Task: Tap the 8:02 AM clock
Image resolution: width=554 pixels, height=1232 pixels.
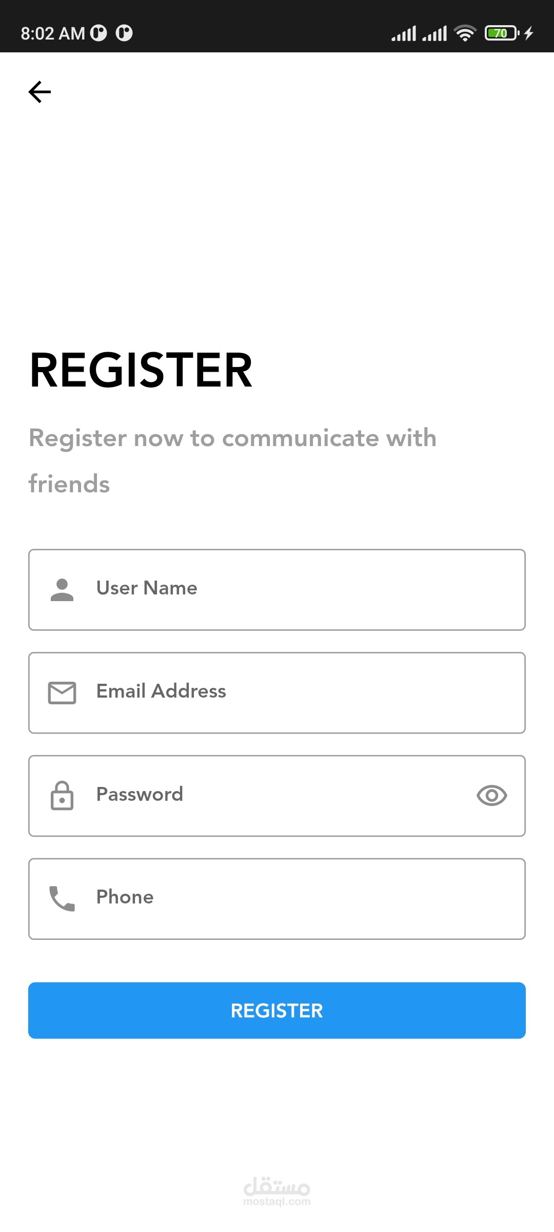Action: tap(52, 33)
